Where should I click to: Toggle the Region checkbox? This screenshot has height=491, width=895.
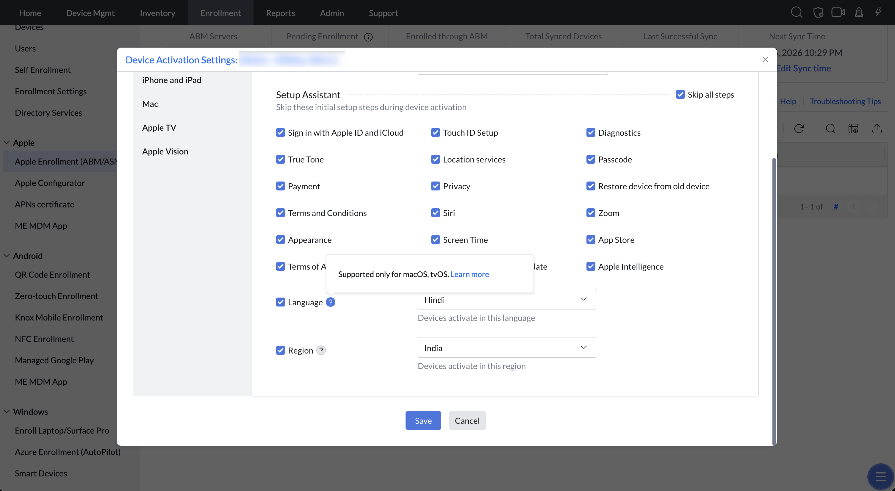tap(280, 350)
